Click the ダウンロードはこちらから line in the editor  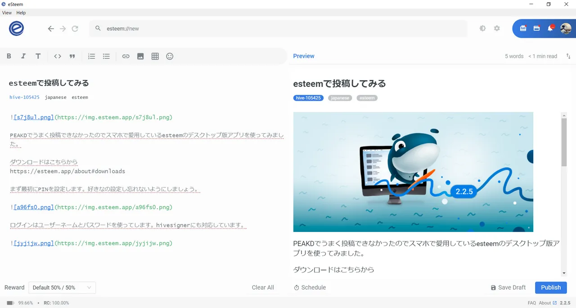[44, 162]
